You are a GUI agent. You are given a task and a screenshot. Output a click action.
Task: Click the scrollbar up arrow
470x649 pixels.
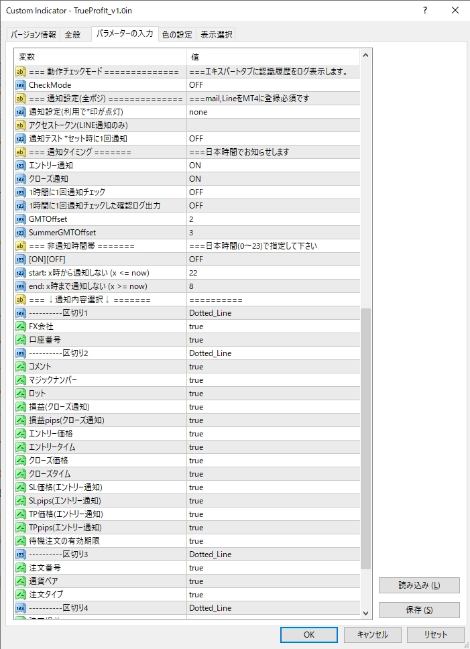[x=365, y=56]
